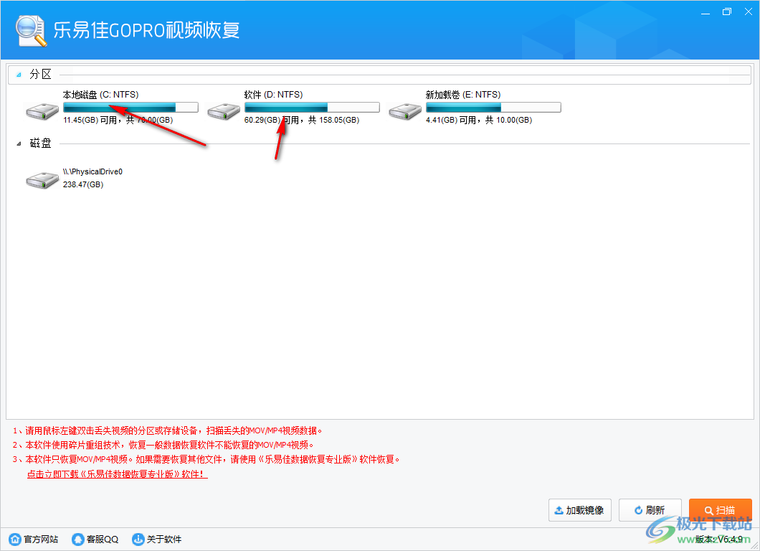Minimize the application window
This screenshot has height=551, width=760.
(x=706, y=12)
